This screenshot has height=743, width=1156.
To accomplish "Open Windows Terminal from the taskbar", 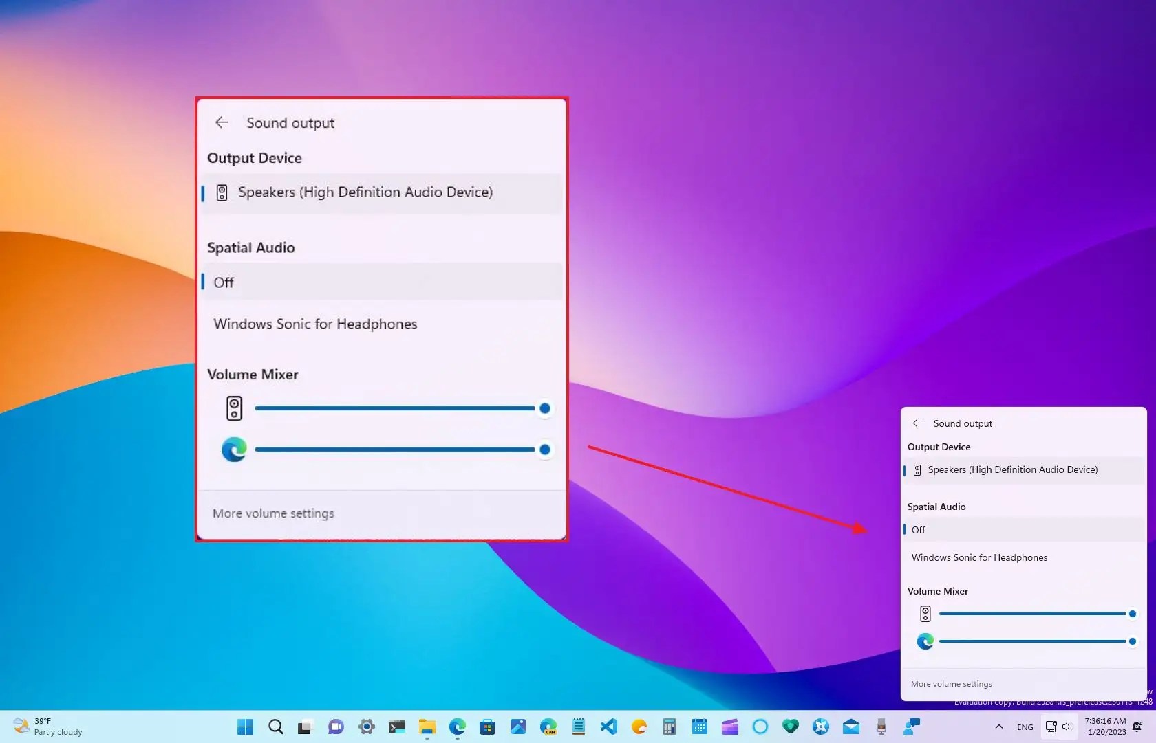I will [397, 727].
